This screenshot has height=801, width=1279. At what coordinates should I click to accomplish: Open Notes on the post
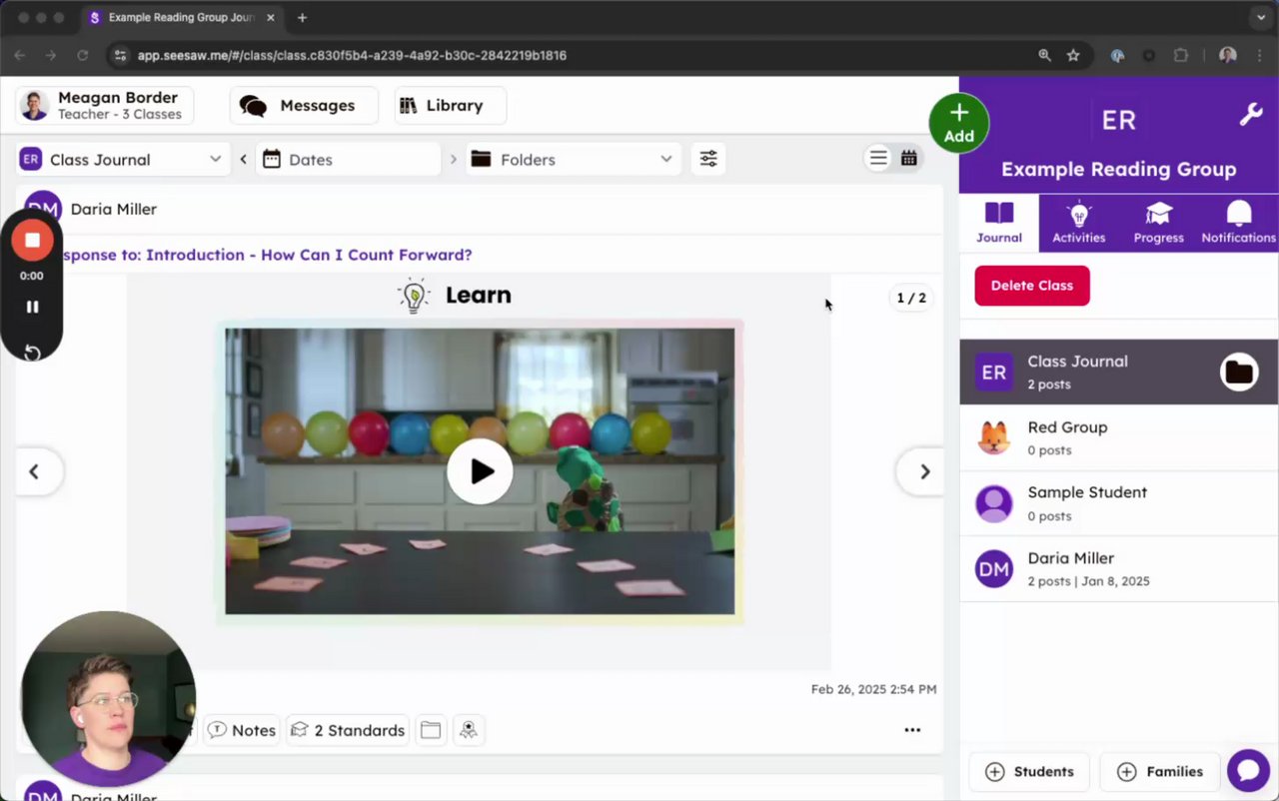(x=242, y=730)
